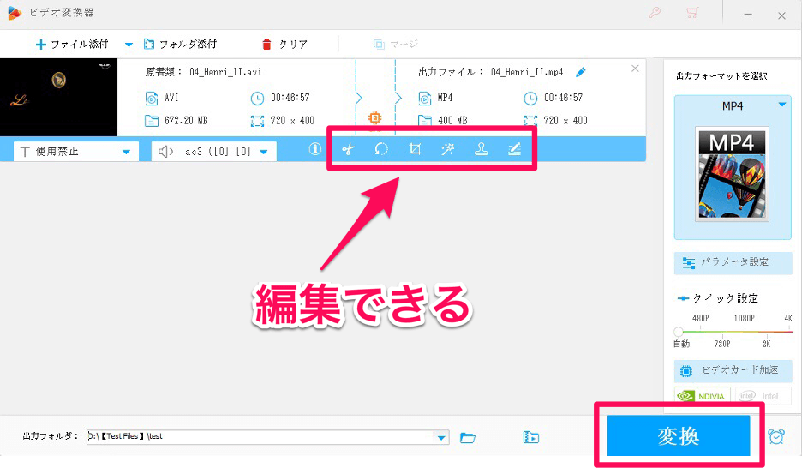
Task: Open the ac3 audio track dropdown
Action: tap(264, 152)
